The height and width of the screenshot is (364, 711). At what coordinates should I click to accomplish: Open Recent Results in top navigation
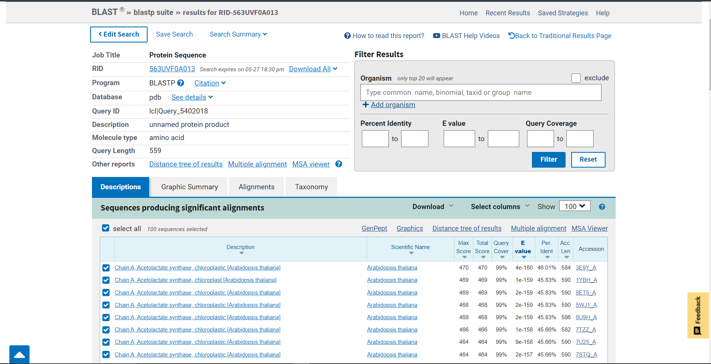click(508, 13)
